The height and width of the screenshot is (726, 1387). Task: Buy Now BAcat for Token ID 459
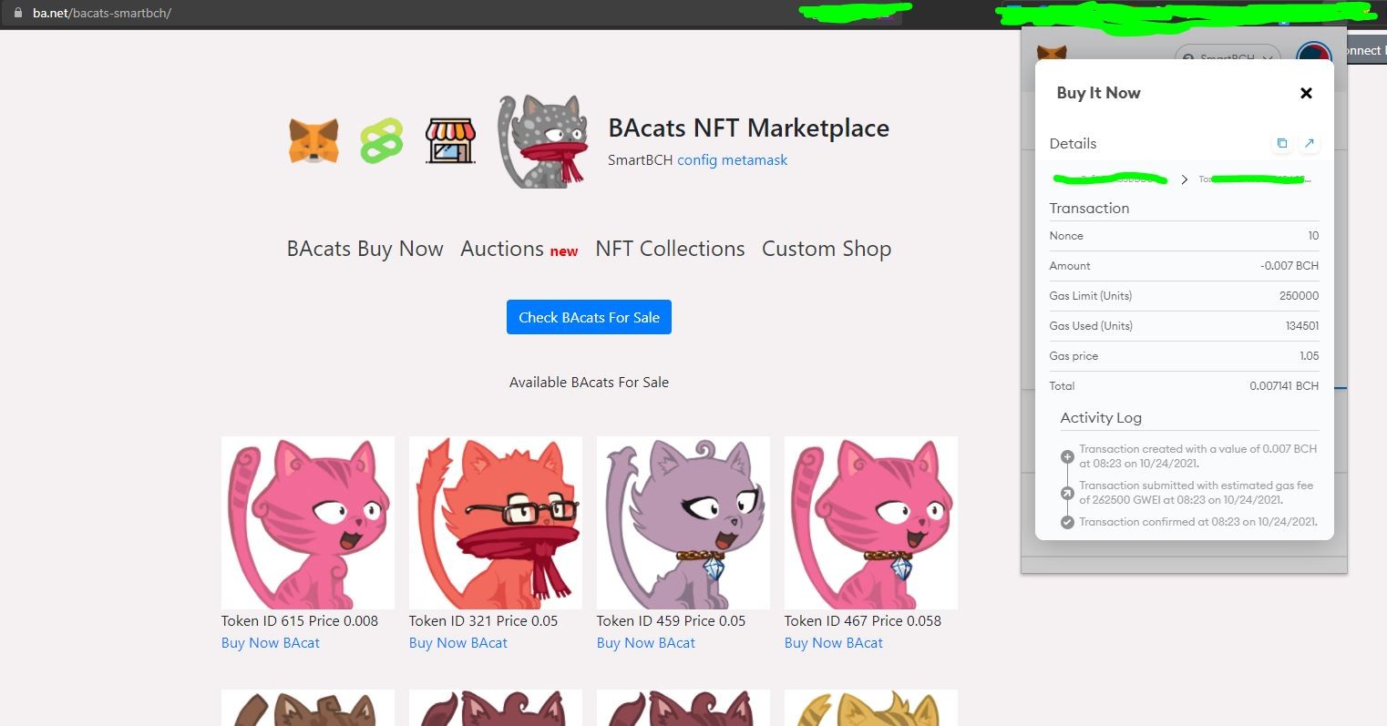(646, 643)
